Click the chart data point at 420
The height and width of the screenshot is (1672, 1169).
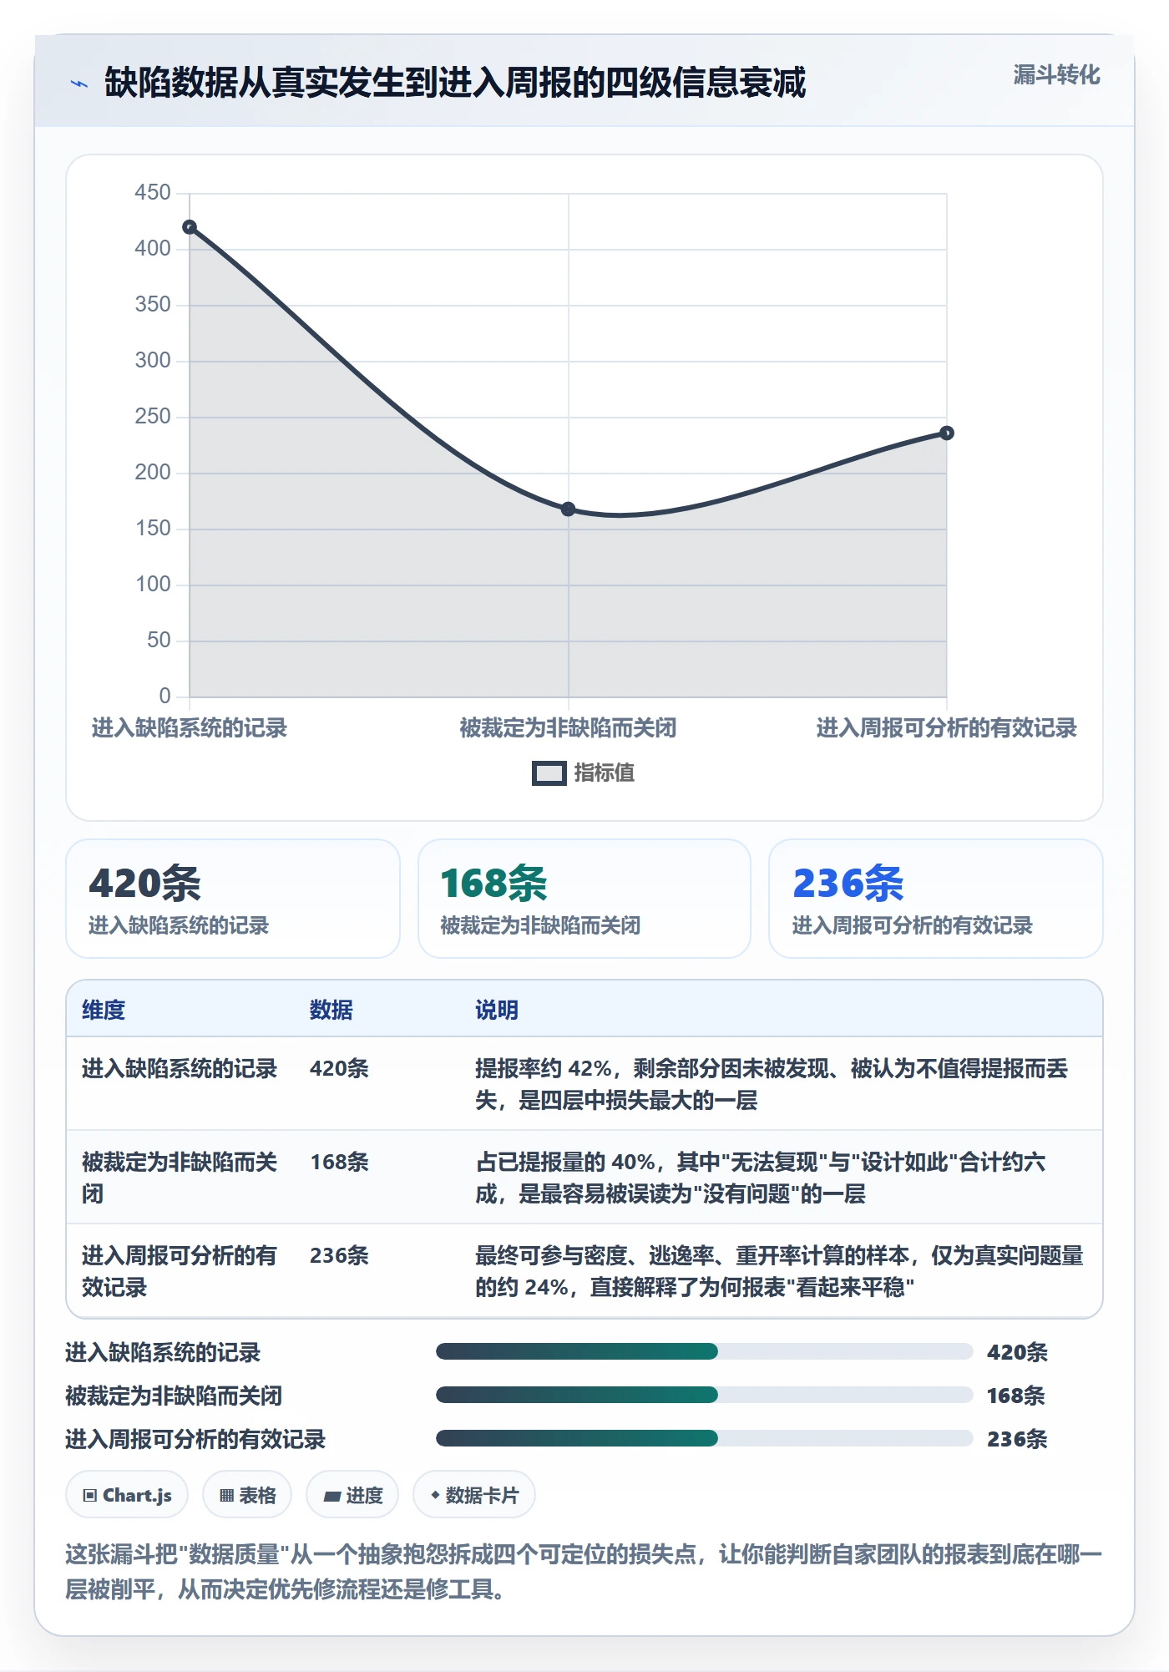click(x=190, y=227)
